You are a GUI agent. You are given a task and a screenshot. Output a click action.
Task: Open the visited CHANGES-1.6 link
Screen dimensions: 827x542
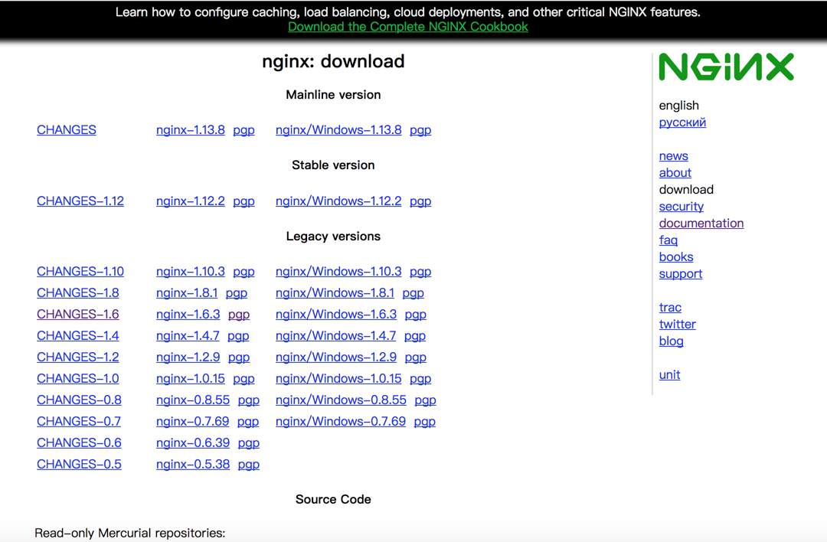[78, 314]
